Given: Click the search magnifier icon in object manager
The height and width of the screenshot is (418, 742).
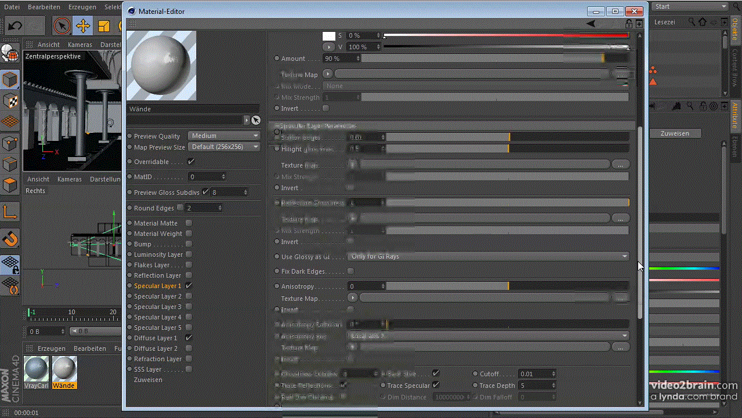Looking at the screenshot, I should click(692, 21).
